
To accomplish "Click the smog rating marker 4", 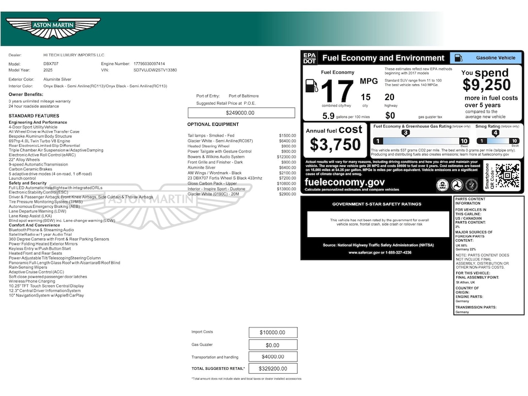I will point(495,133).
